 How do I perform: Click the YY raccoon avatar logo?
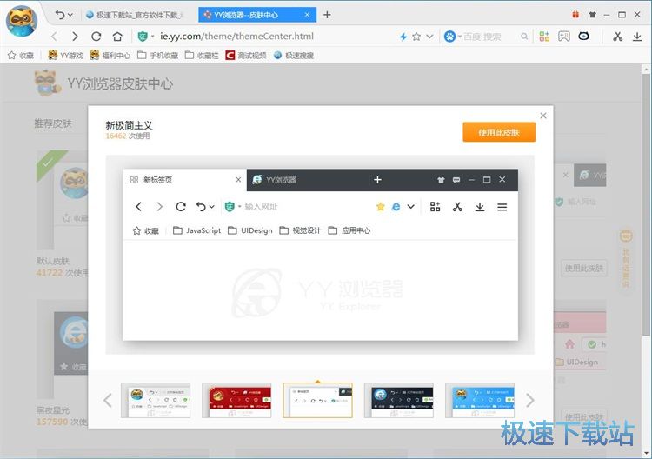[x=22, y=21]
